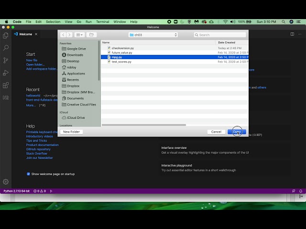Viewport: 306px width, 229px height.
Task: Click the helloworld recent link
Action: tap(33, 95)
